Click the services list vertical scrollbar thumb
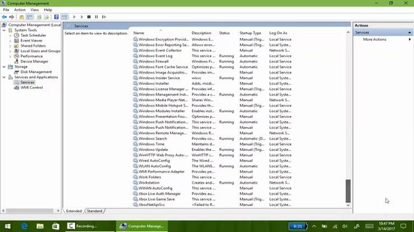 point(348,191)
